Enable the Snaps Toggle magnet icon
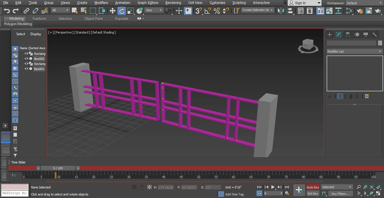This screenshot has height=198, width=384. (199, 10)
